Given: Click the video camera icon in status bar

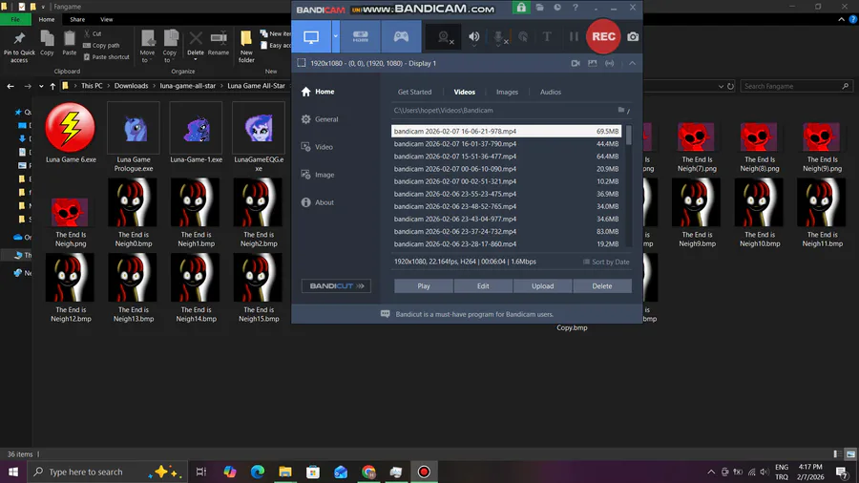Looking at the screenshot, I should [576, 63].
